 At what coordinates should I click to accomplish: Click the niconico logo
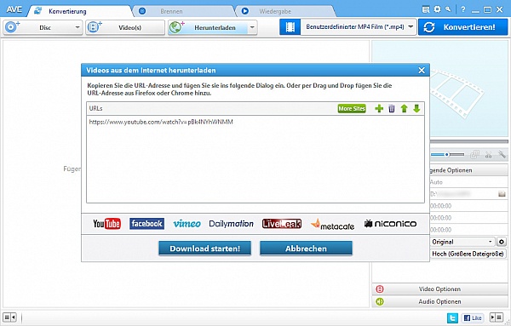[x=390, y=224]
